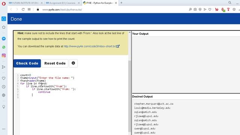The width and height of the screenshot is (240, 135).
Task: Open the sidebar bookmarks star pentagon icon
Action: pyautogui.click(x=4, y=27)
